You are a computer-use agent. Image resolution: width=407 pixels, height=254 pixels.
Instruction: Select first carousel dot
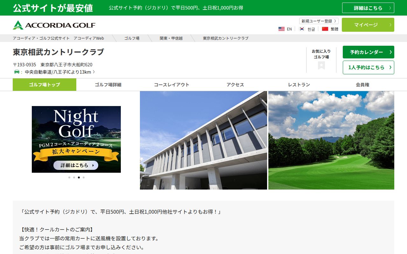pos(69,177)
